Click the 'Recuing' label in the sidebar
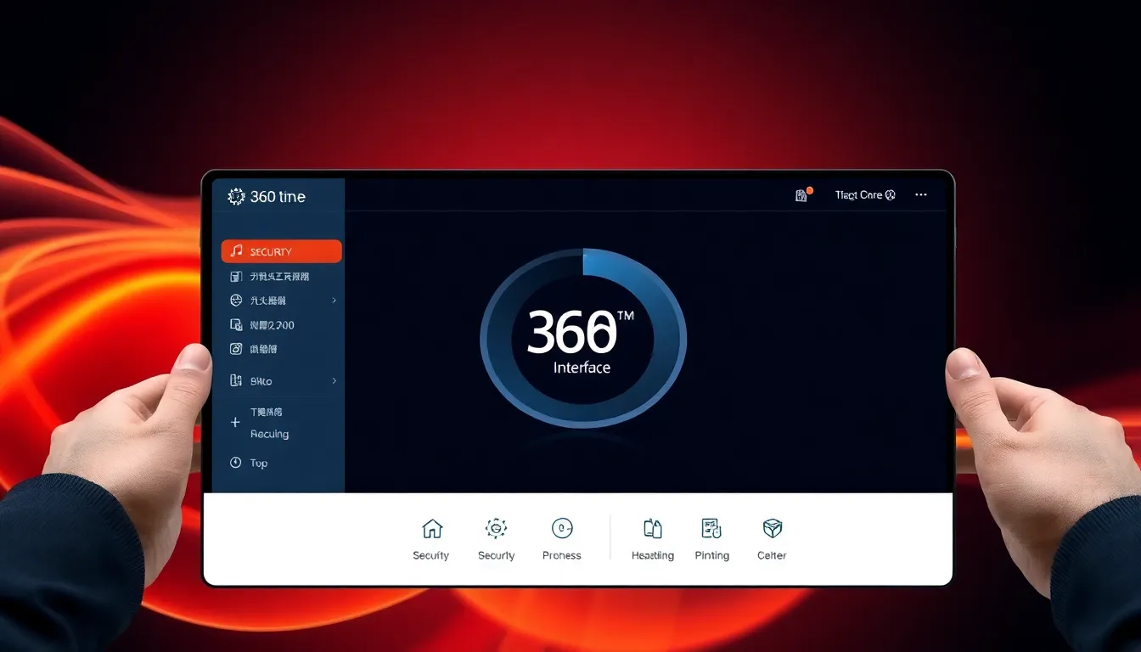This screenshot has width=1141, height=652. click(x=269, y=434)
